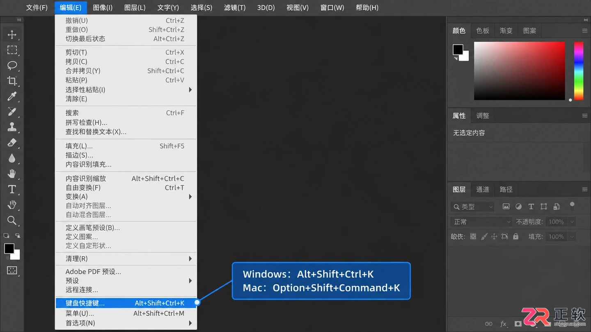Choose 菜单(U)... menu entry
The height and width of the screenshot is (332, 591).
coord(126,313)
